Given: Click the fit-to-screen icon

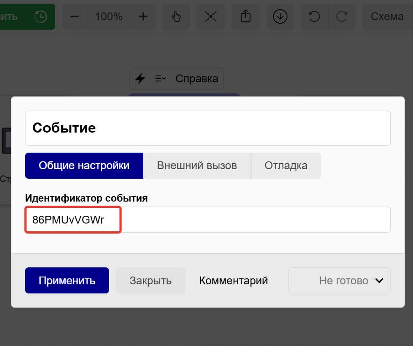Looking at the screenshot, I should (x=210, y=16).
